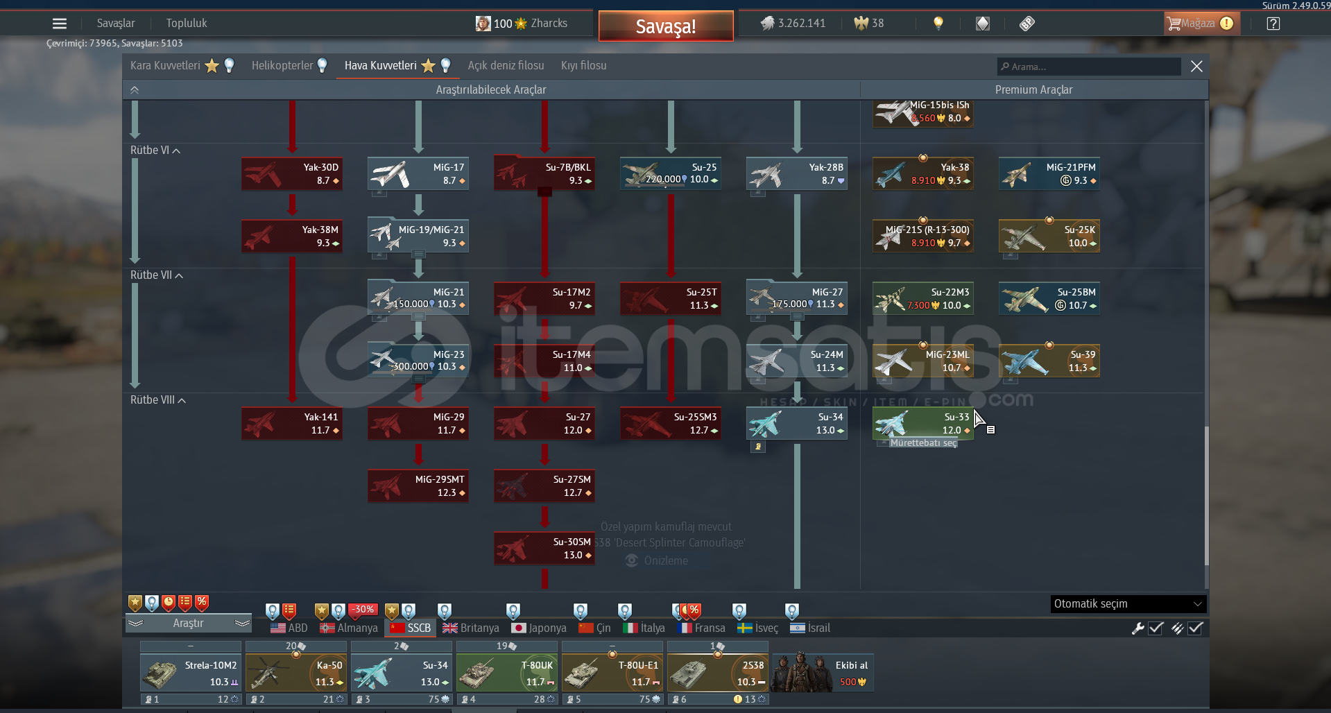Select the Almanya nation tab
The width and height of the screenshot is (1331, 713).
click(349, 628)
